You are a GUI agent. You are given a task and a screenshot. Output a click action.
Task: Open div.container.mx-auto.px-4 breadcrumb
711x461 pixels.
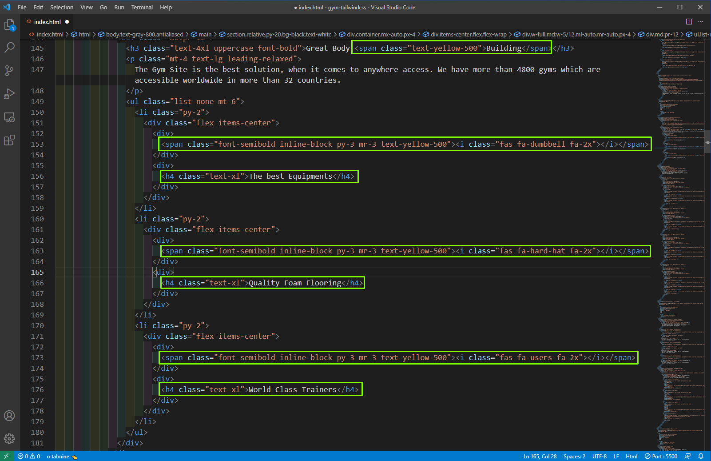[377, 34]
